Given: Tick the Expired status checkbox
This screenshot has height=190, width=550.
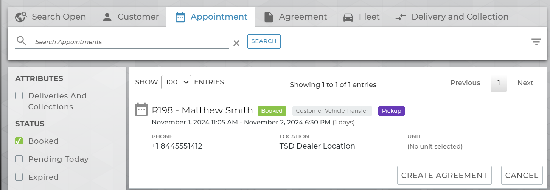Looking at the screenshot, I should (x=19, y=177).
